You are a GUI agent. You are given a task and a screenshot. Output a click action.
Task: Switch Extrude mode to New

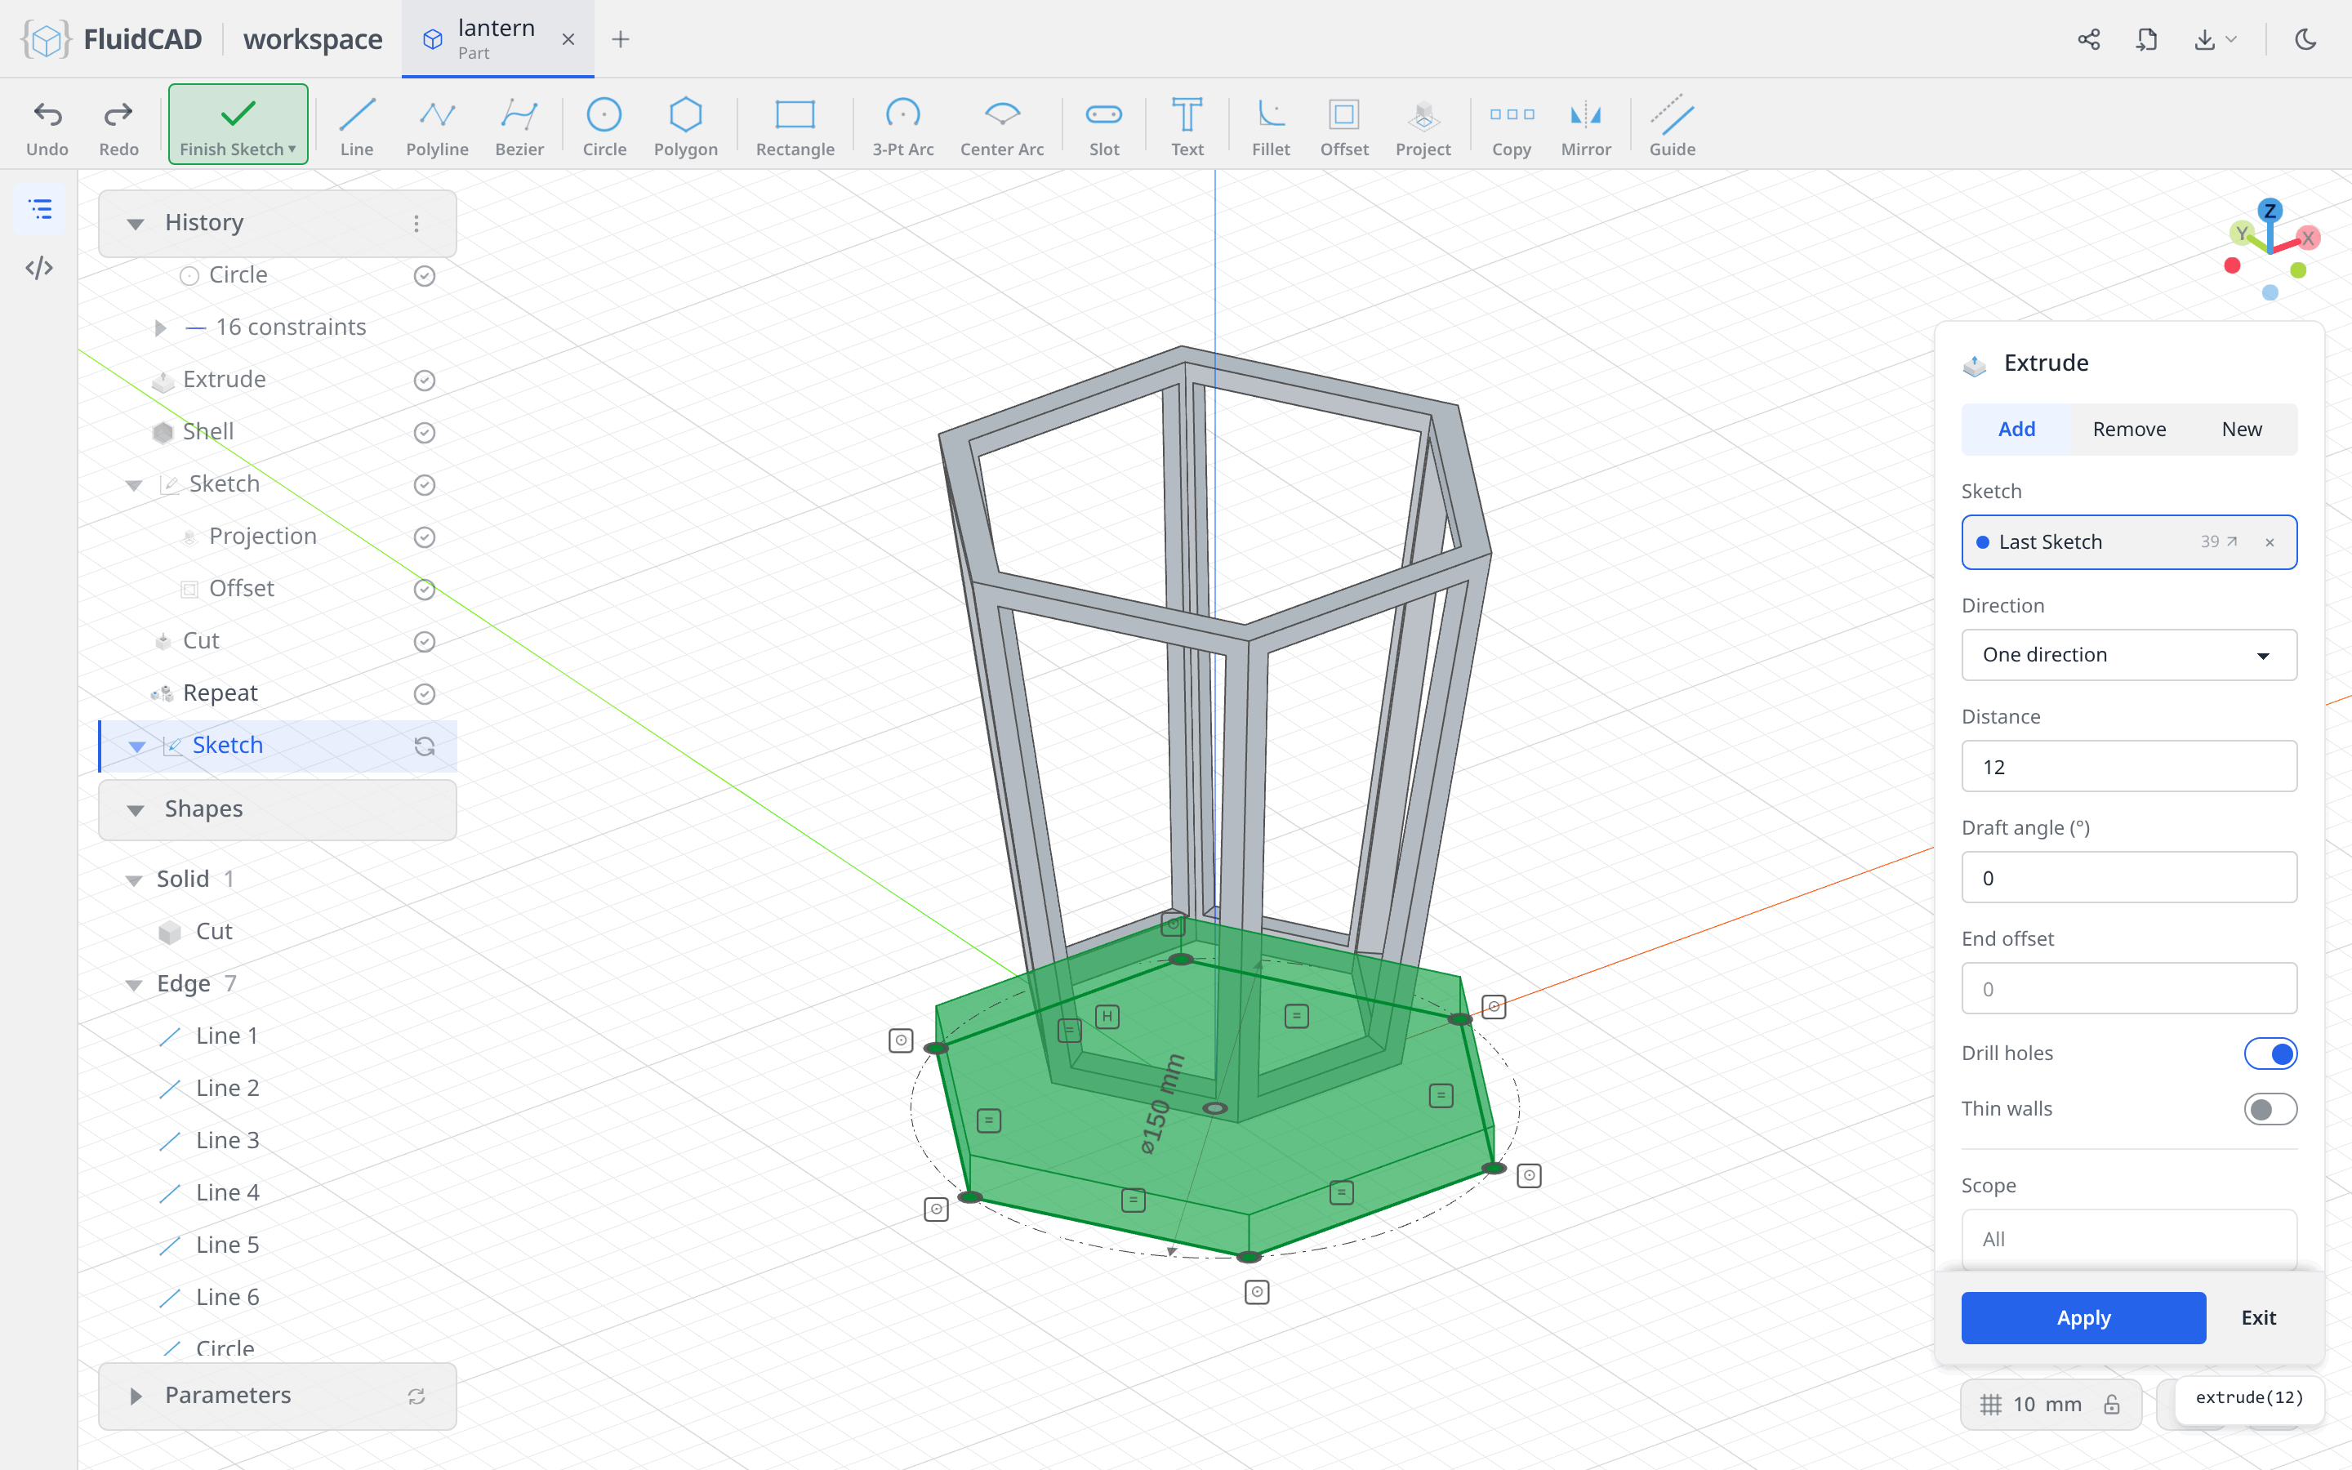[x=2241, y=429]
